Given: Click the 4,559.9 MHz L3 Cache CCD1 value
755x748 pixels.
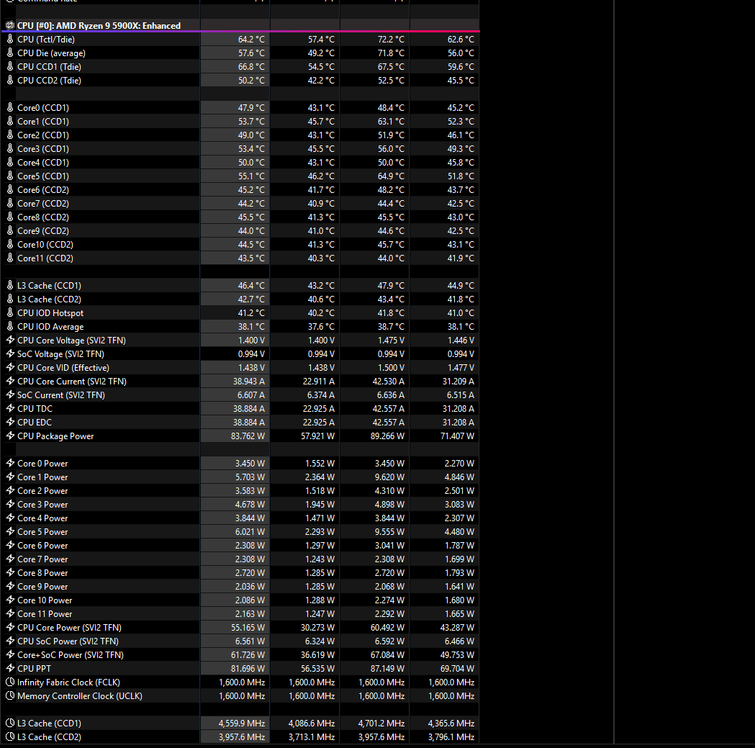Looking at the screenshot, I should [241, 723].
